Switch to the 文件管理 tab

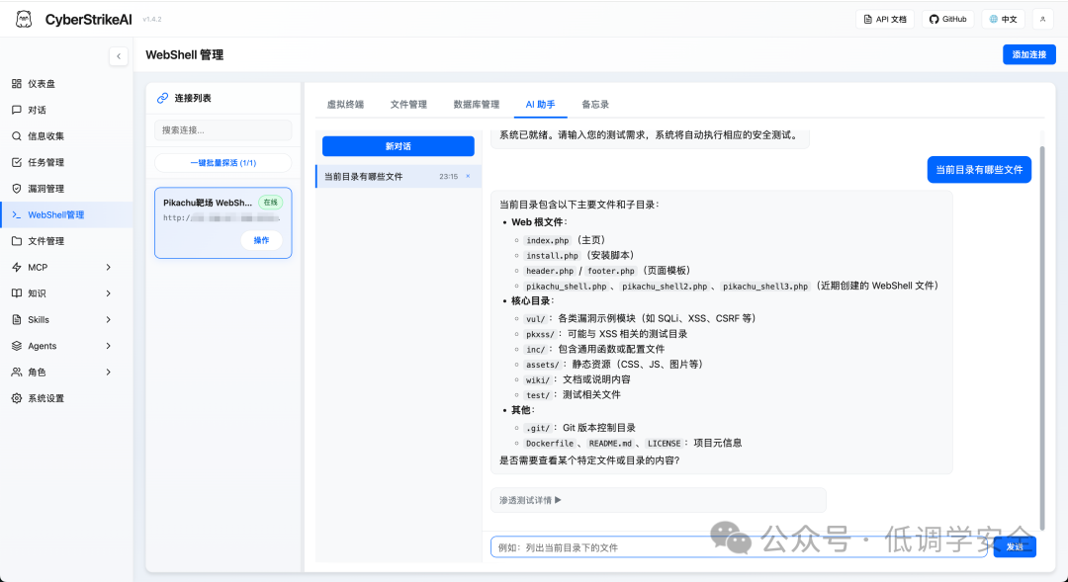click(x=408, y=104)
